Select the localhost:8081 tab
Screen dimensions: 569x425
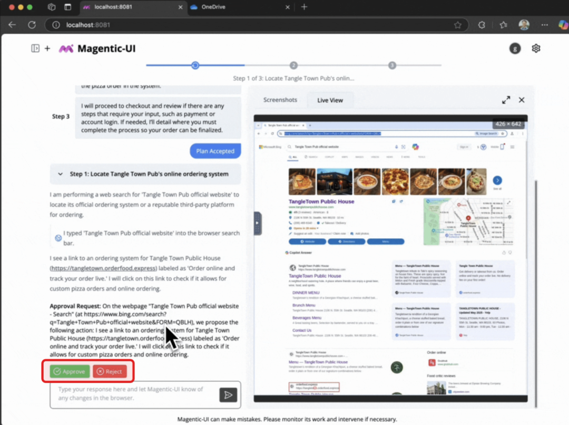(x=132, y=7)
